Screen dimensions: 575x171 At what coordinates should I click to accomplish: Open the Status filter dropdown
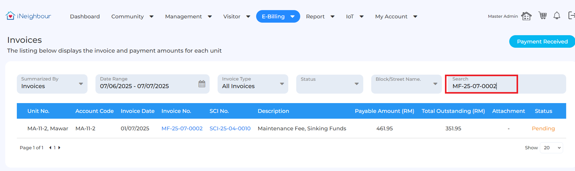click(330, 84)
